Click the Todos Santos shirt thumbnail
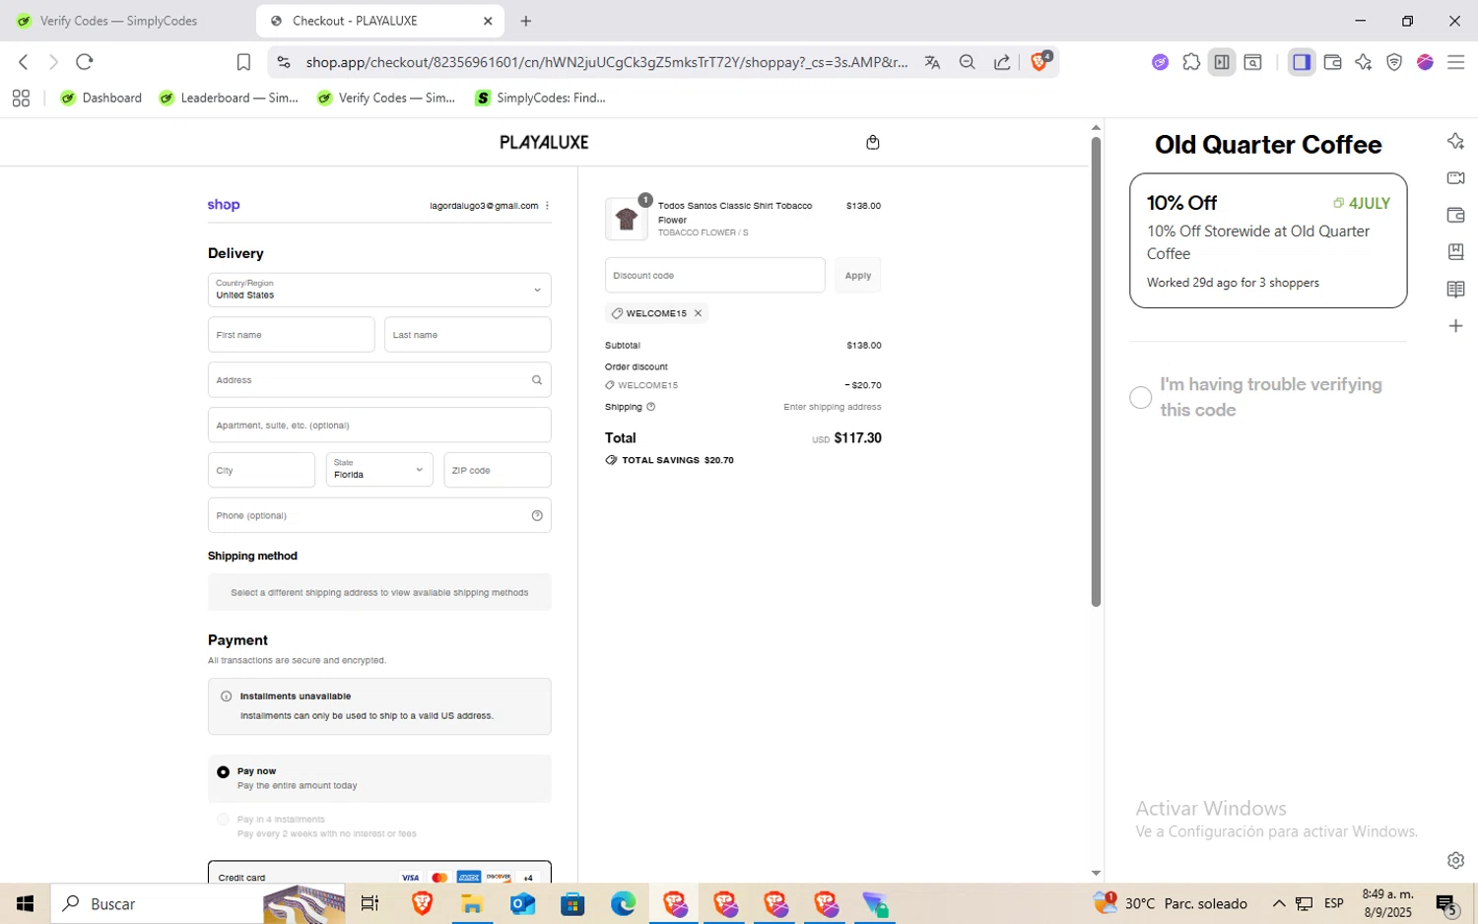 tap(627, 219)
